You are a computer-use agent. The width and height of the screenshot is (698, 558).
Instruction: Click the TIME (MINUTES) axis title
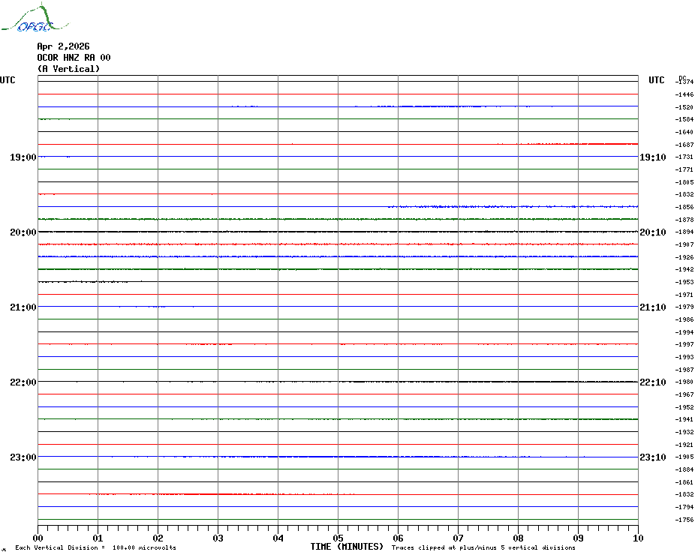[347, 547]
